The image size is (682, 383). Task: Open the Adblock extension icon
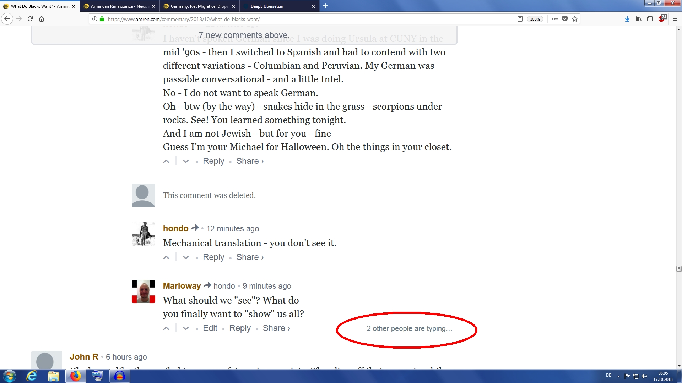662,18
